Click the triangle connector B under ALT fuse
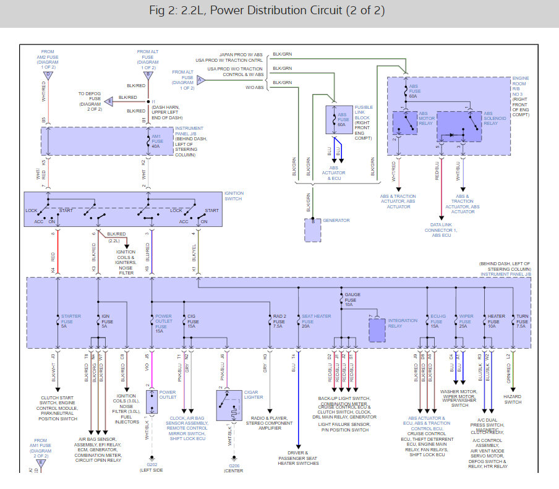This screenshot has width=559, height=489. pyautogui.click(x=148, y=75)
